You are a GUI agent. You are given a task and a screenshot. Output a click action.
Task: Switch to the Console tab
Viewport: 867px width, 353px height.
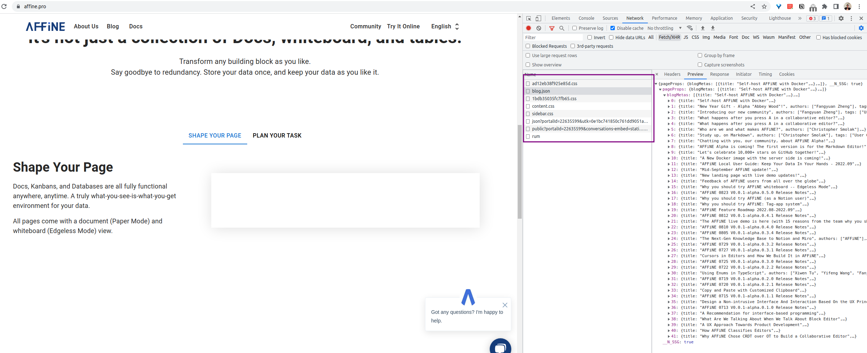click(x=586, y=18)
